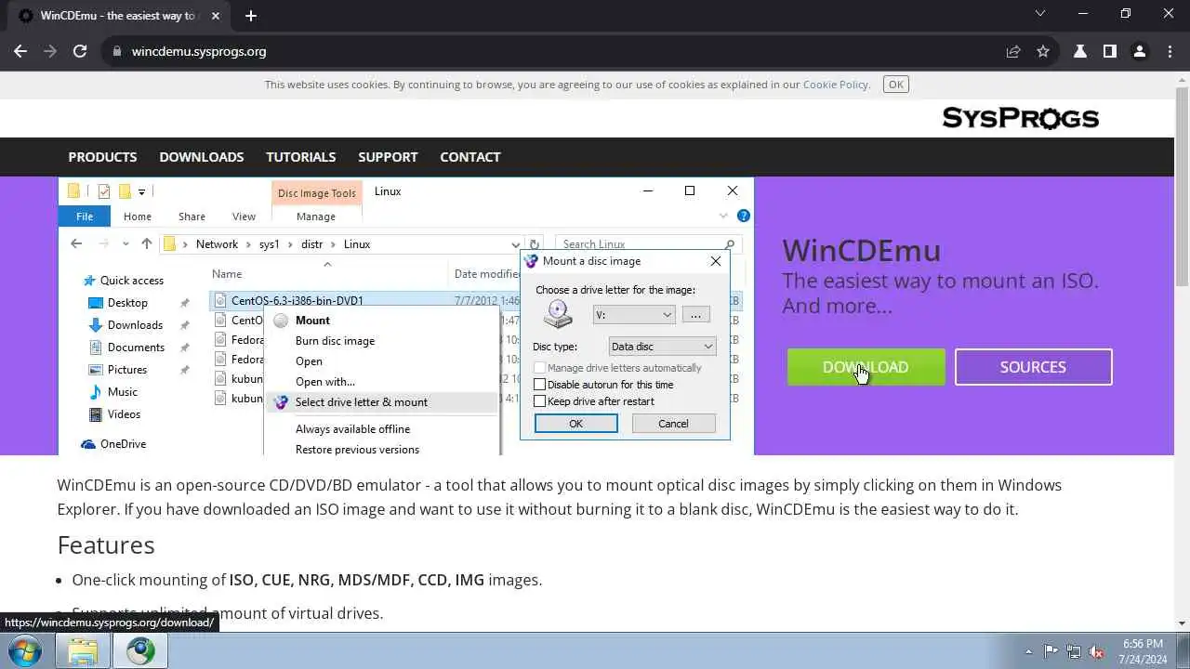The width and height of the screenshot is (1190, 669).
Task: Click the page scrollbar up arrow
Action: [x=1182, y=81]
